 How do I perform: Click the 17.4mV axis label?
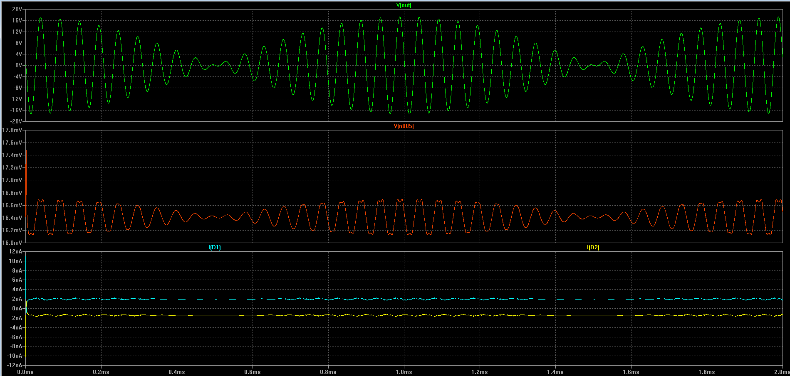(12, 155)
